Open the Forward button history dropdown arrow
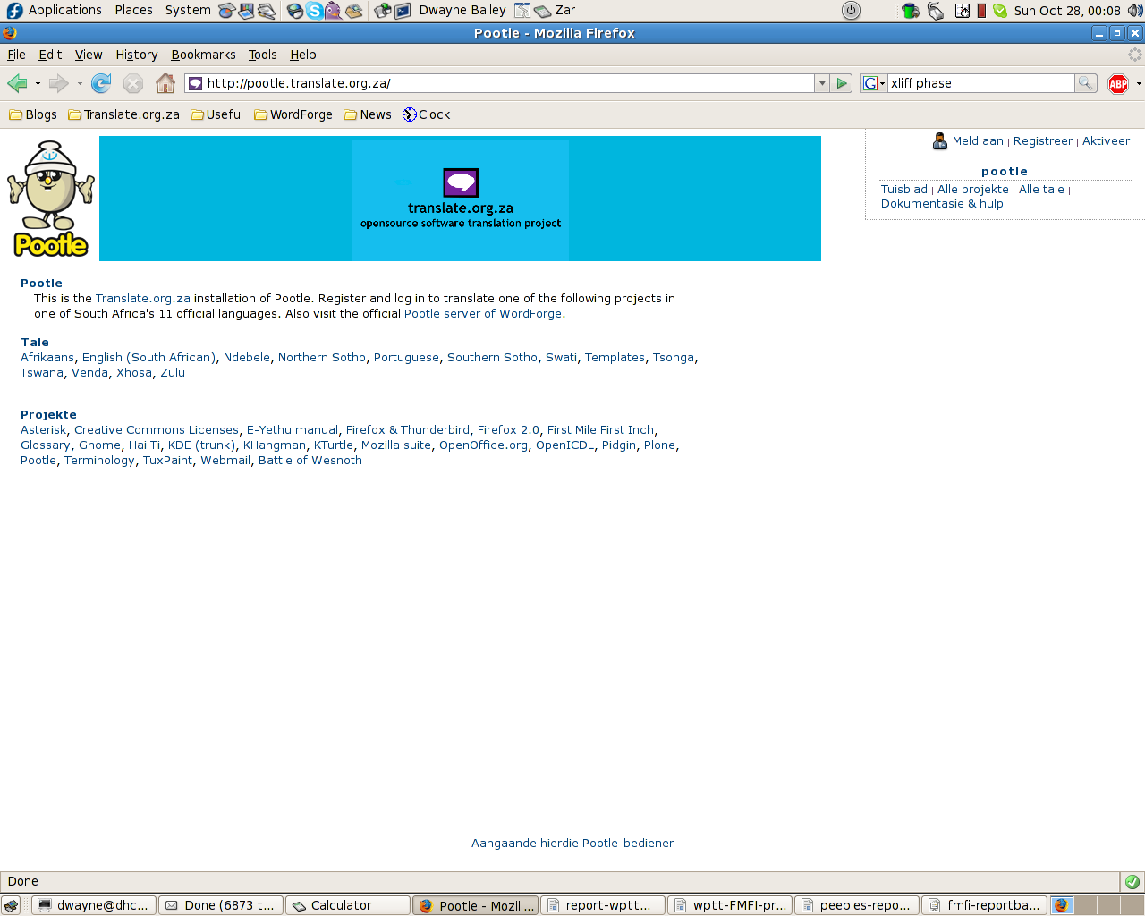1145x916 pixels. (x=80, y=84)
